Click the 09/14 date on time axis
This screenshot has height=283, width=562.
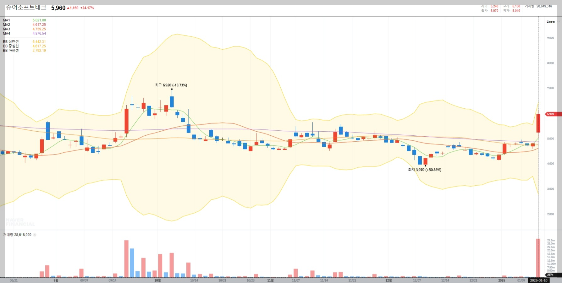coord(112,280)
